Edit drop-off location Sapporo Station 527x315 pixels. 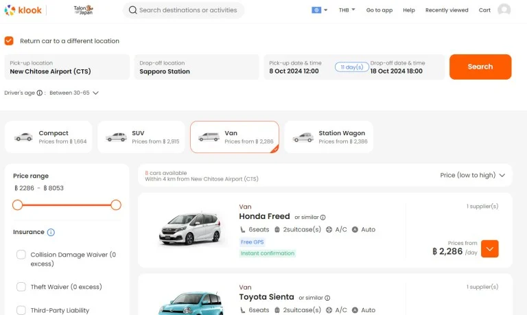197,67
